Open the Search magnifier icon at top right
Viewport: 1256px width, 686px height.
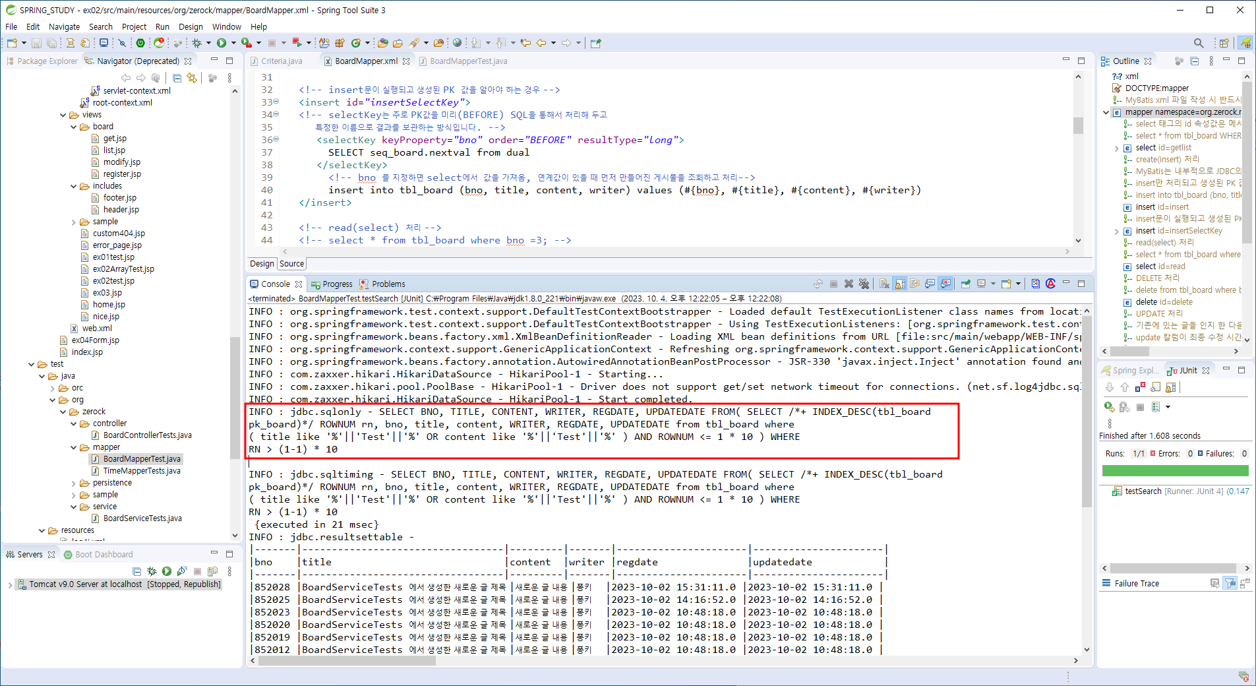1198,43
